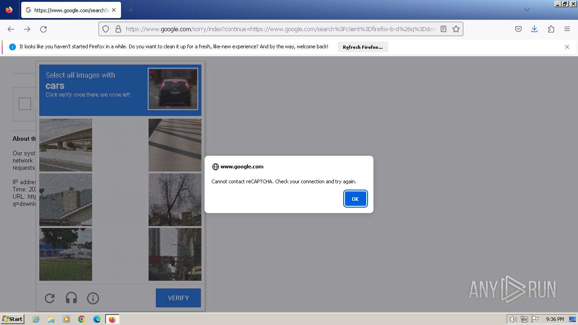Click the sample car image in header
Screen dimensions: 578x325
click(x=173, y=89)
